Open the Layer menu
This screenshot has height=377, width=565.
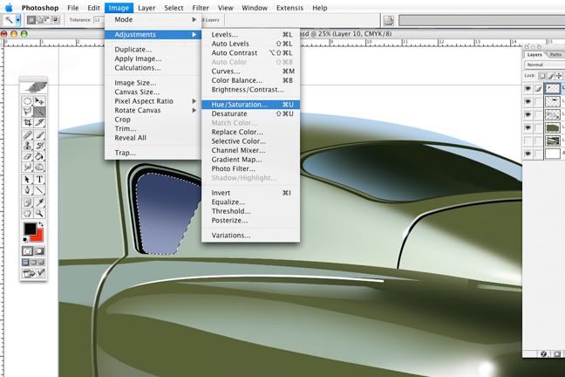pyautogui.click(x=146, y=8)
